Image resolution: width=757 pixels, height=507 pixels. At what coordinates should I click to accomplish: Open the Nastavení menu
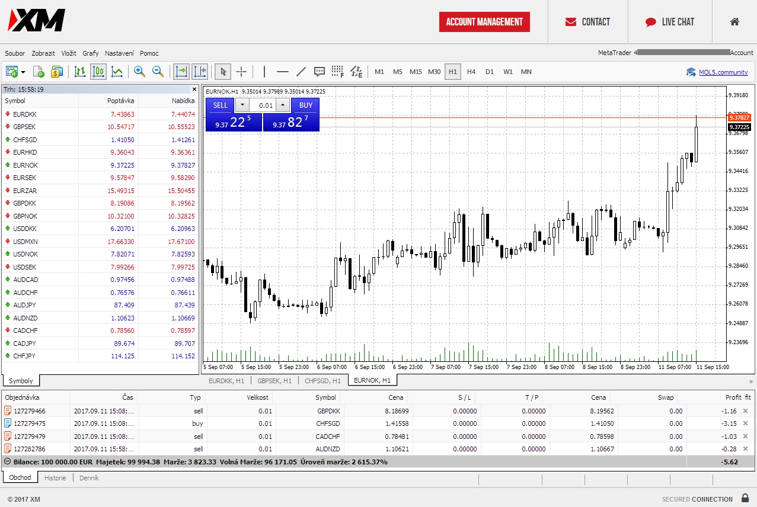coord(119,53)
